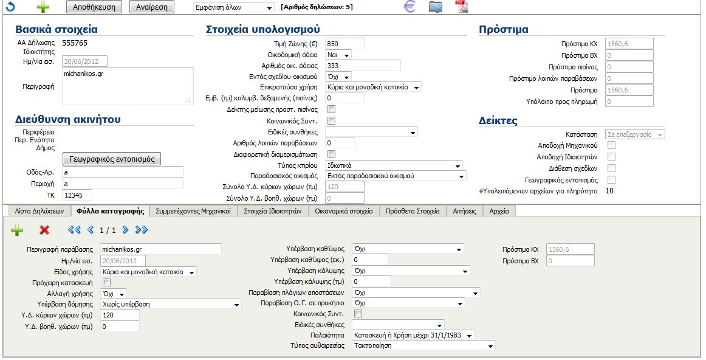Click Υ.Δ. κύριων χώρων (τμ) field

click(x=120, y=315)
